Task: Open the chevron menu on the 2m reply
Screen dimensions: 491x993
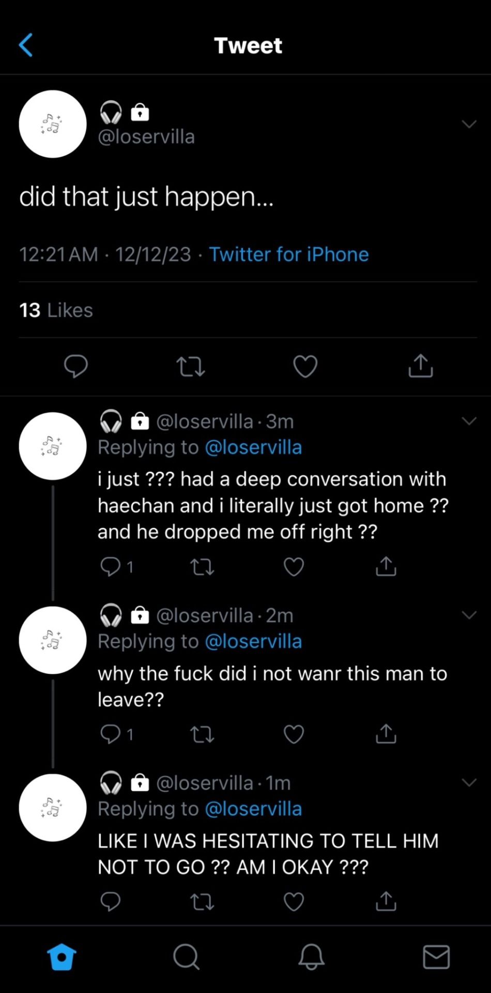Action: (x=469, y=615)
